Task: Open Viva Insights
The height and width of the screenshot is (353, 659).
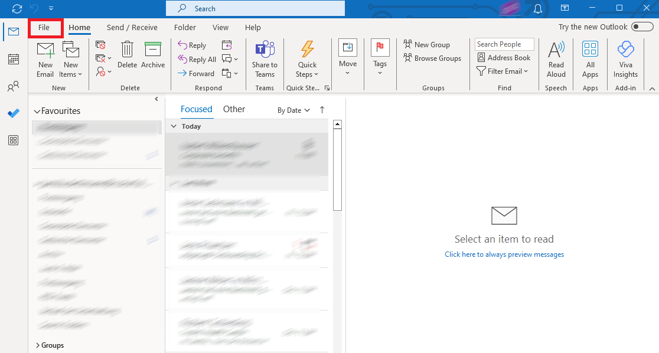Action: pos(625,58)
